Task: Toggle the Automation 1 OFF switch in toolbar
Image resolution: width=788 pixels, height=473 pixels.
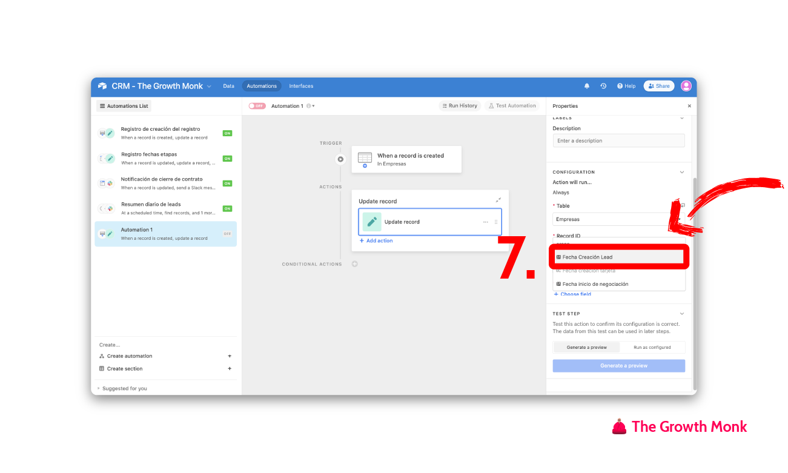Action: [257, 106]
